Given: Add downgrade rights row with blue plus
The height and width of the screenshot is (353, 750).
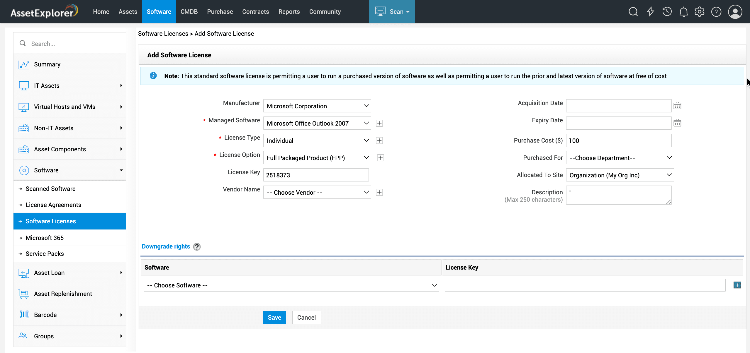Looking at the screenshot, I should tap(737, 285).
